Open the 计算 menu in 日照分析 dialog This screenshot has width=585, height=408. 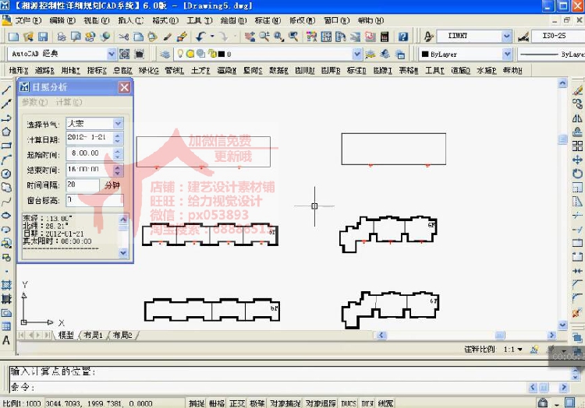coord(69,102)
